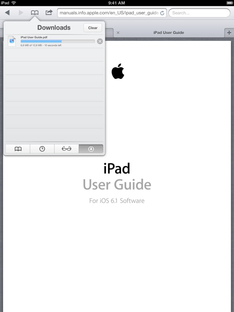Click the 9:41 AM clock
Screen dimensions: 234x312
tap(117, 3)
